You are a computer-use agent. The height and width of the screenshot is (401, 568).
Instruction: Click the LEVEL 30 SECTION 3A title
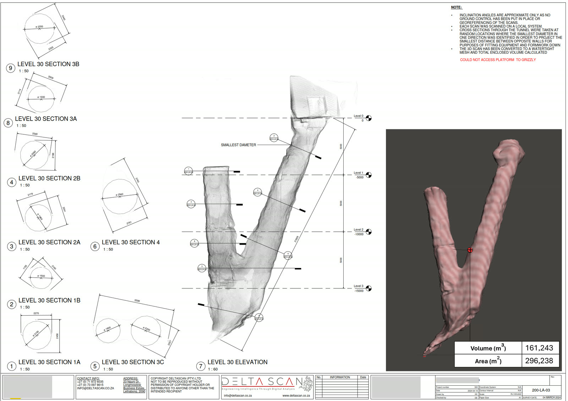46,119
